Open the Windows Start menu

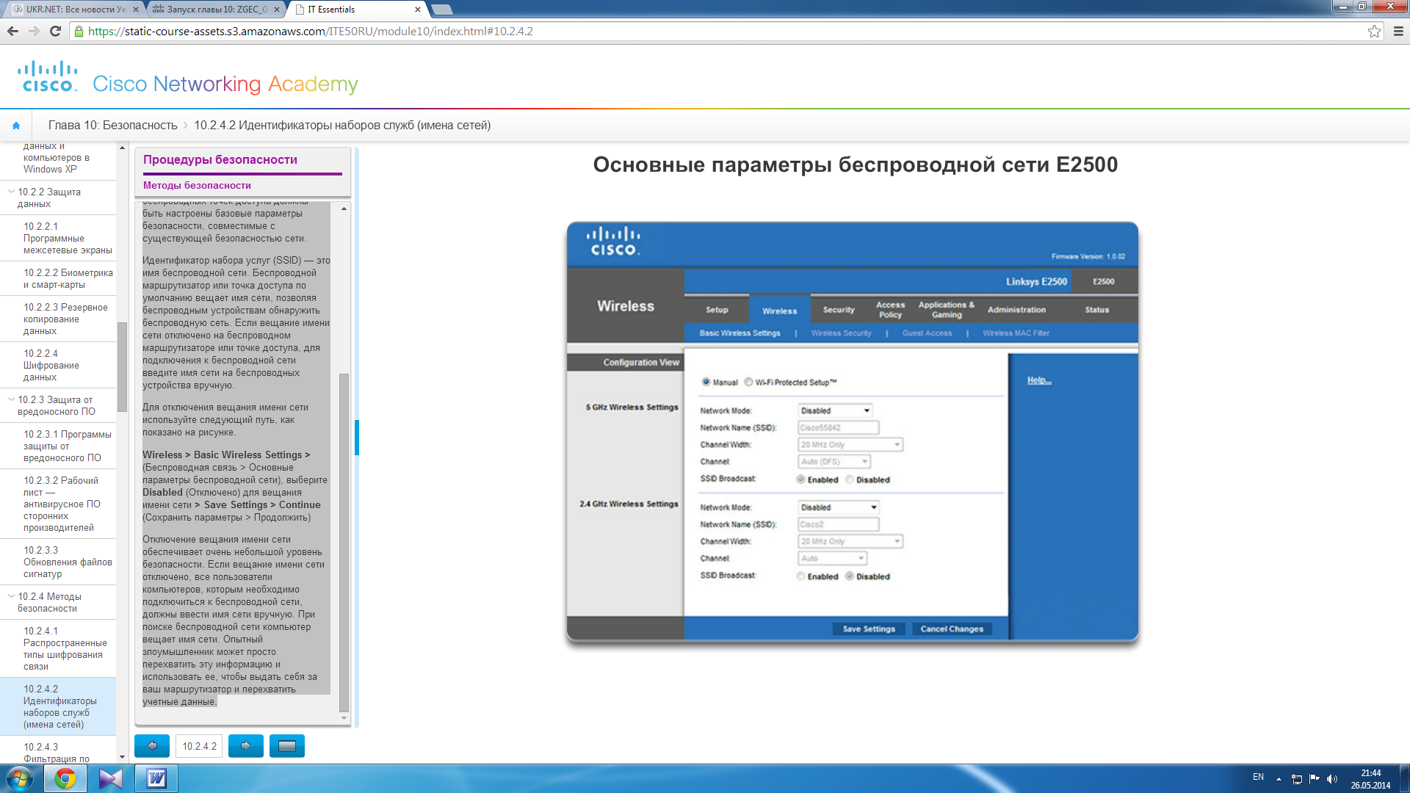pos(20,778)
